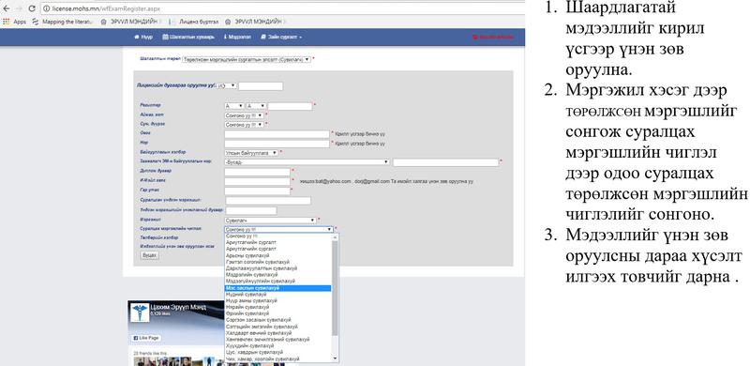Click the Нүүр home icon in the navbar
Screen dimensions: 750x366
[x=136, y=37]
